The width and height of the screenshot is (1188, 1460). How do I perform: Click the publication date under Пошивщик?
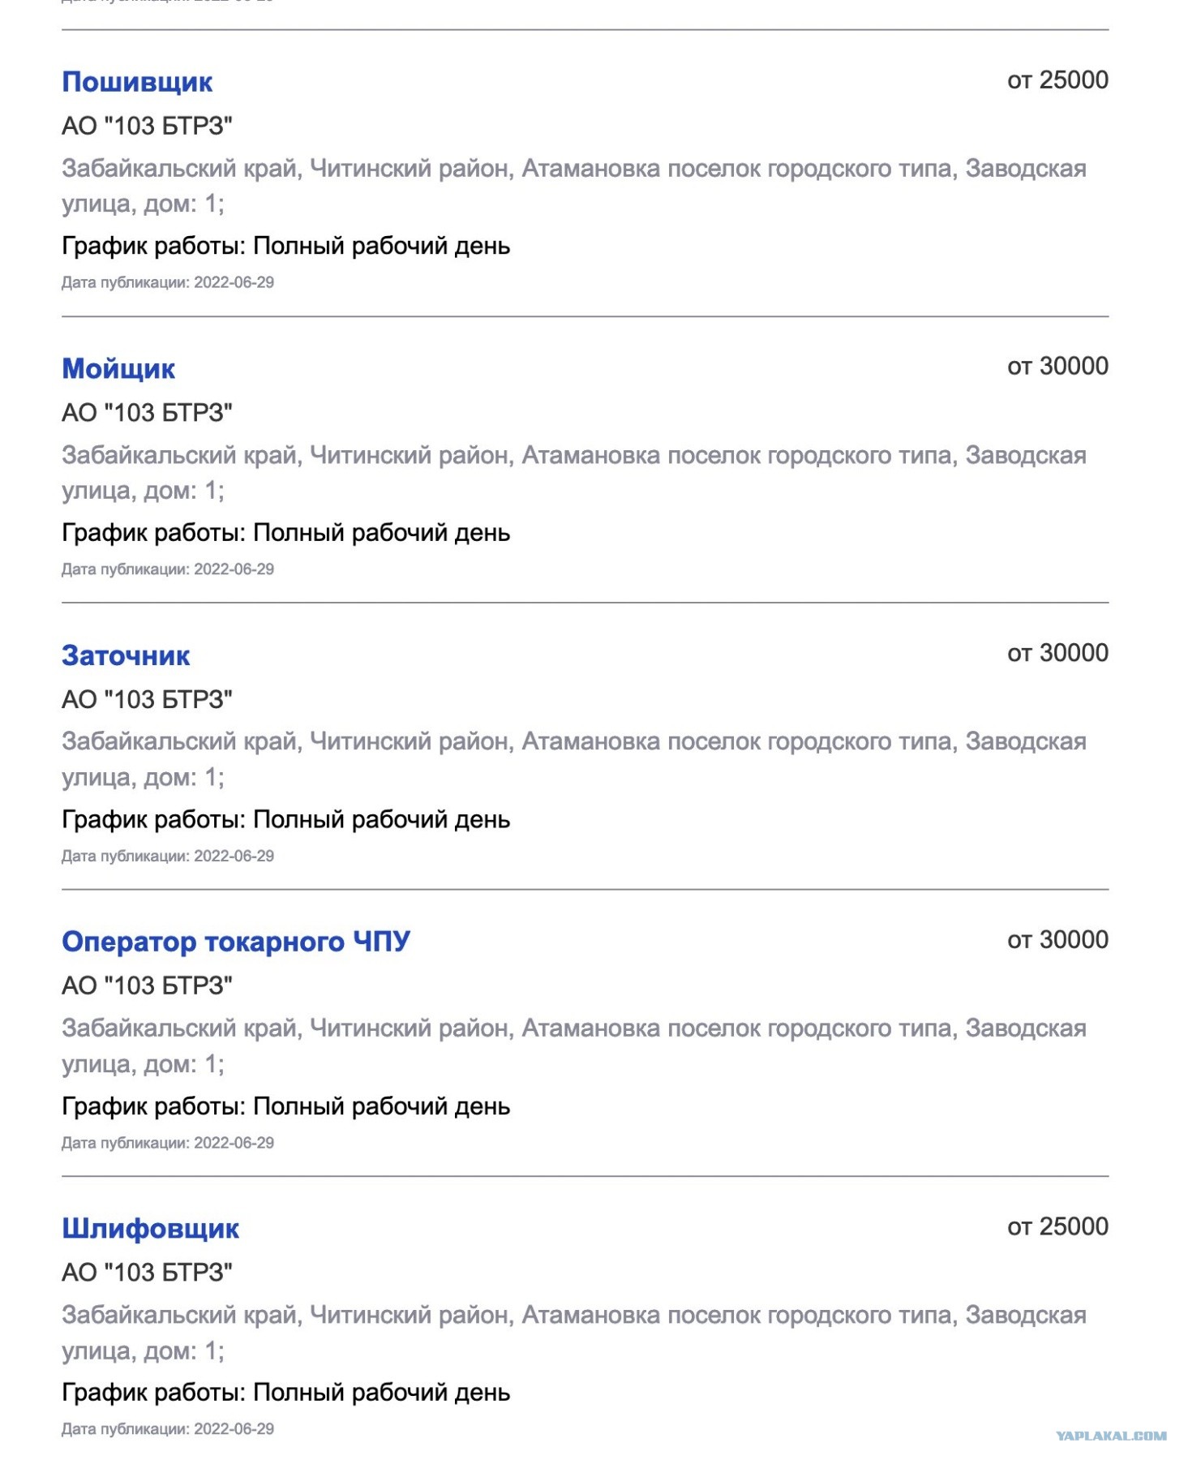(168, 283)
